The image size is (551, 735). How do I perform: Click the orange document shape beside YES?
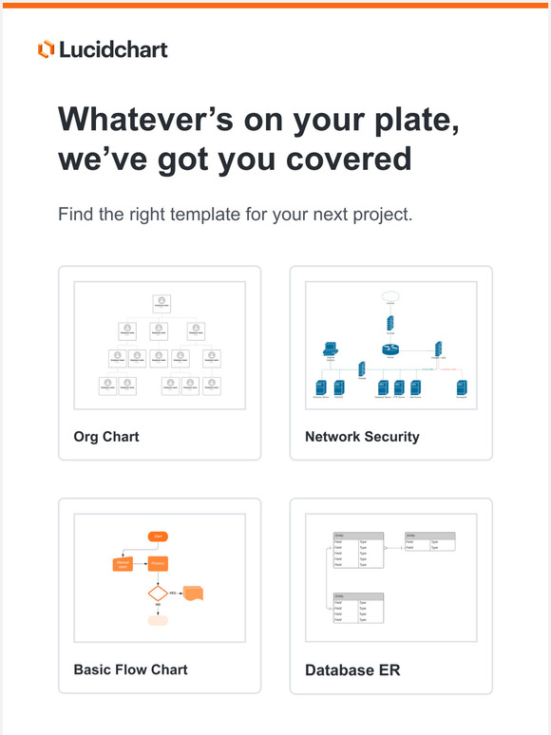tap(193, 593)
